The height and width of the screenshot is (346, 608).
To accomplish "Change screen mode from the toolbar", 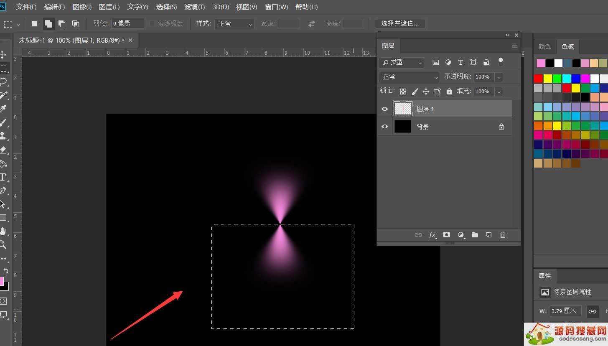I will [x=4, y=315].
